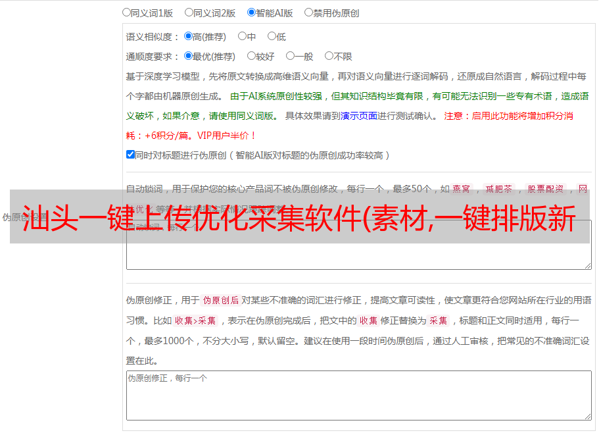
Task: Click the 收集>采集 example tag
Action: click(195, 320)
